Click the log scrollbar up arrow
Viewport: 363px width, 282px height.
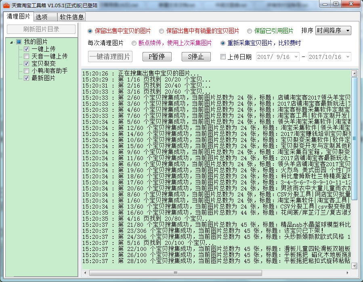tap(354, 73)
